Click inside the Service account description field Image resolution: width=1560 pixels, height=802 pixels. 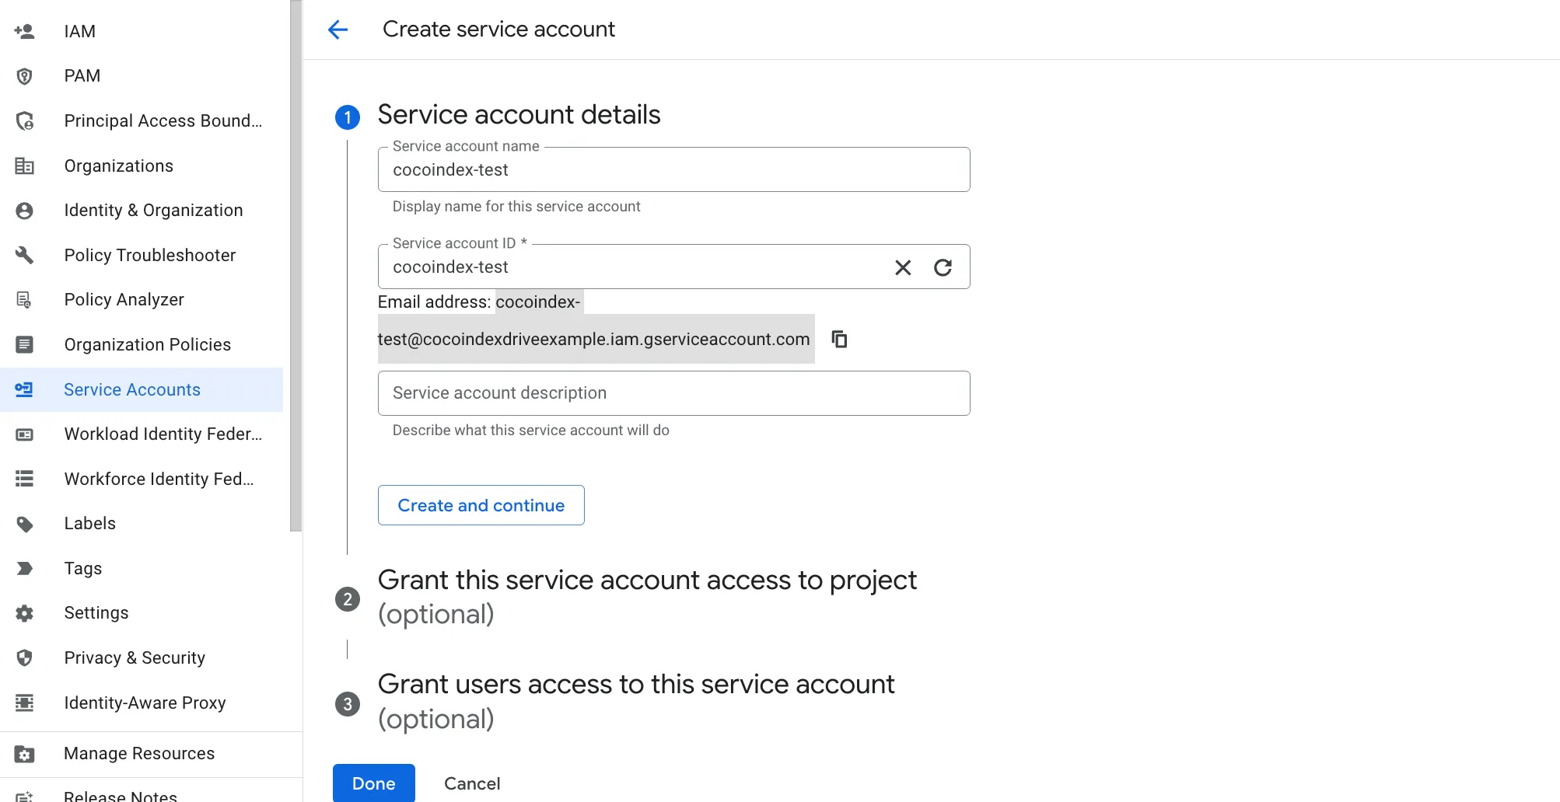tap(673, 393)
